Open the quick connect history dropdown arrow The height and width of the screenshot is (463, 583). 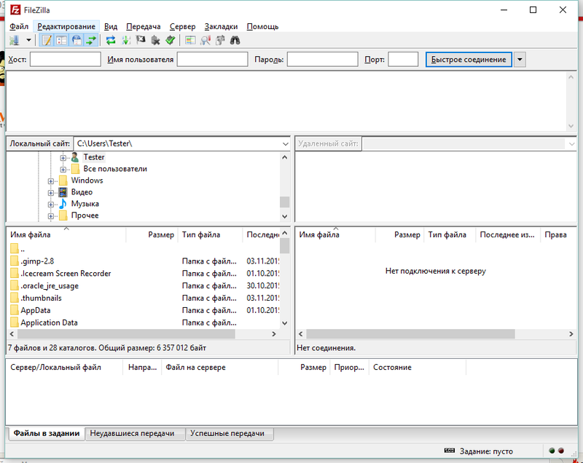520,60
